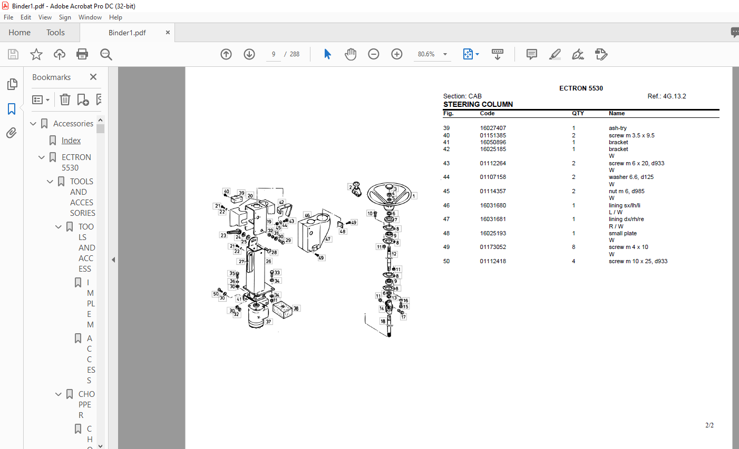Open the zoom level dropdown arrow
This screenshot has height=449, width=739.
pyautogui.click(x=445, y=54)
